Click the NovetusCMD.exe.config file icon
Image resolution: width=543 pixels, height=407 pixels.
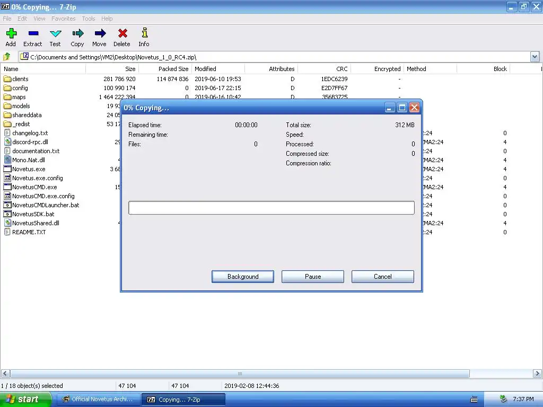(x=7, y=196)
